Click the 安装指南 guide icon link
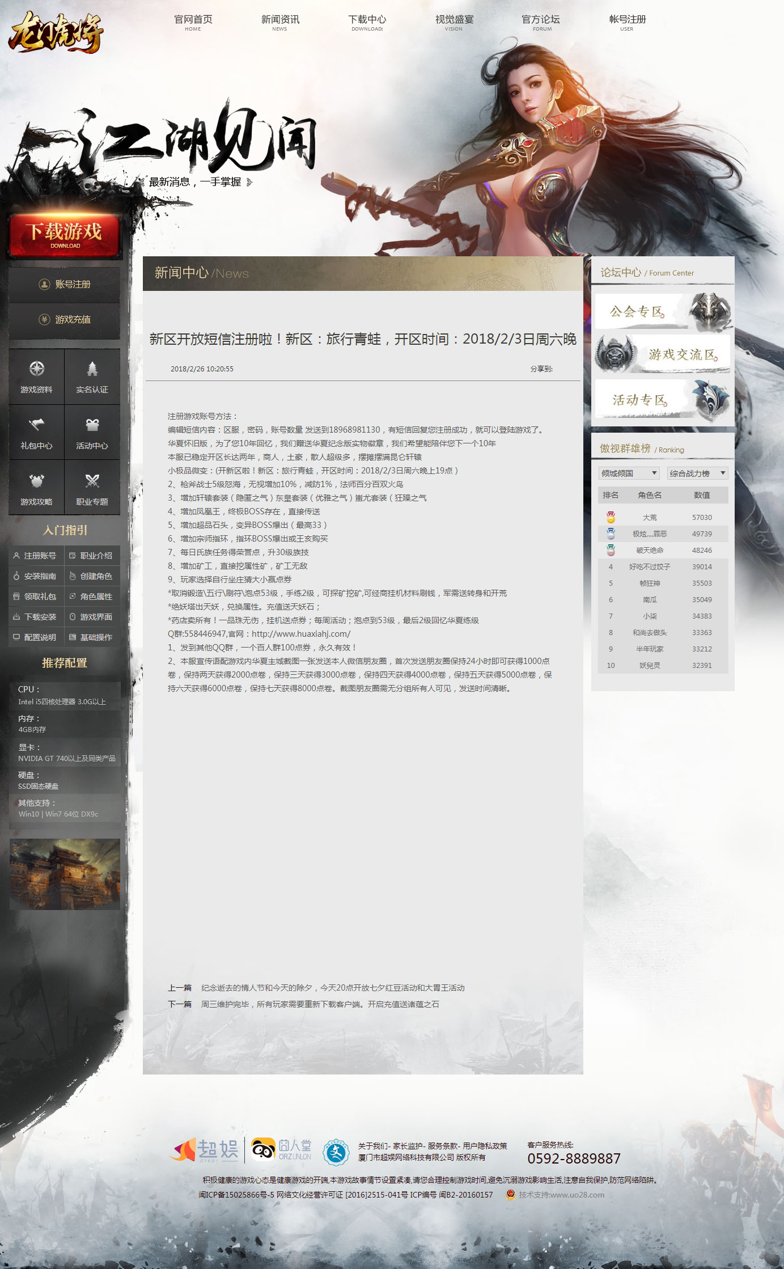This screenshot has height=1269, width=784. [35, 576]
